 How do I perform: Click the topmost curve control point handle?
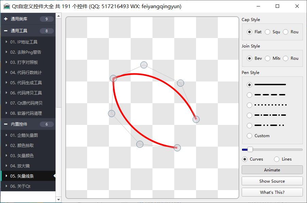point(144,65)
